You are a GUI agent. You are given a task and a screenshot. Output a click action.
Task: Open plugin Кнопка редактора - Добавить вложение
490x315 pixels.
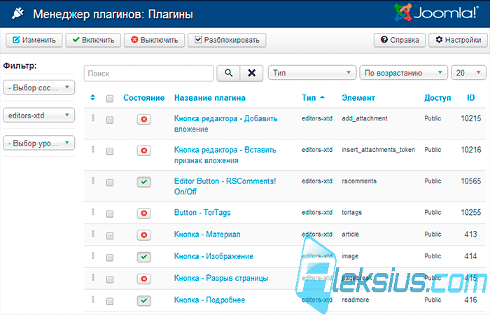tap(225, 124)
